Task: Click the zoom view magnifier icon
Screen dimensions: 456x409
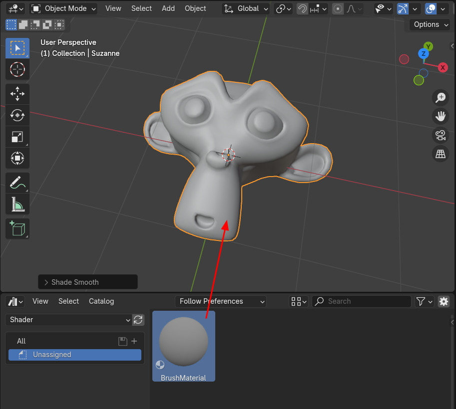Action: (x=441, y=98)
